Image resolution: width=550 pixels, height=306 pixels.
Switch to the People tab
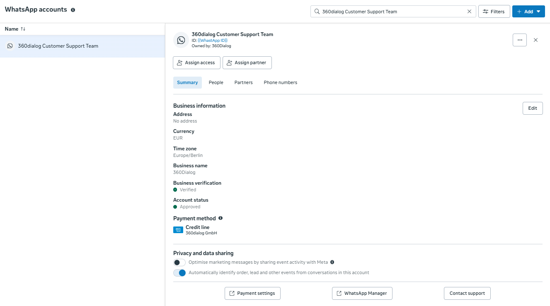click(216, 82)
